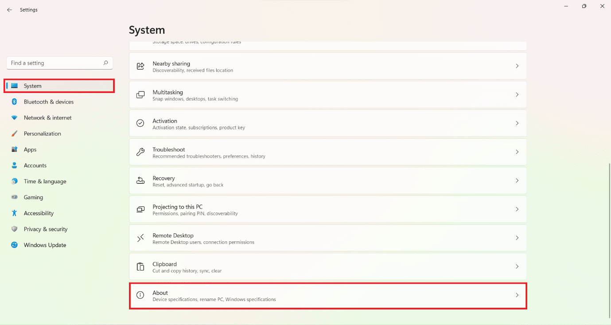This screenshot has width=611, height=325.
Task: Click the search magnifier icon
Action: (x=105, y=63)
